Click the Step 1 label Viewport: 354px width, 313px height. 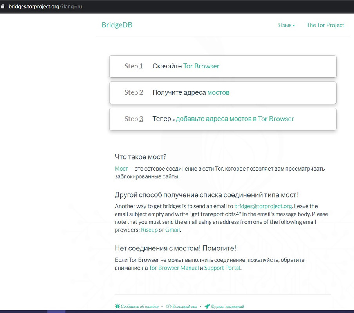tap(134, 66)
